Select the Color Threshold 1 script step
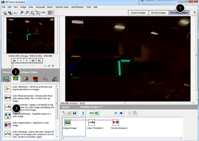The image size is (199, 141). tap(92, 123)
